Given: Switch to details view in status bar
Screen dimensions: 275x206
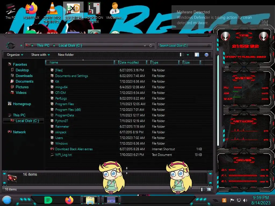Looking at the screenshot, I should point(203,189).
